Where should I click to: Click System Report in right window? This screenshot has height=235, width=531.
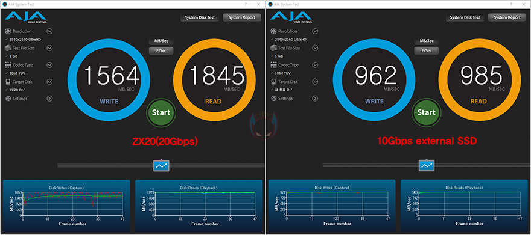[x=507, y=17]
